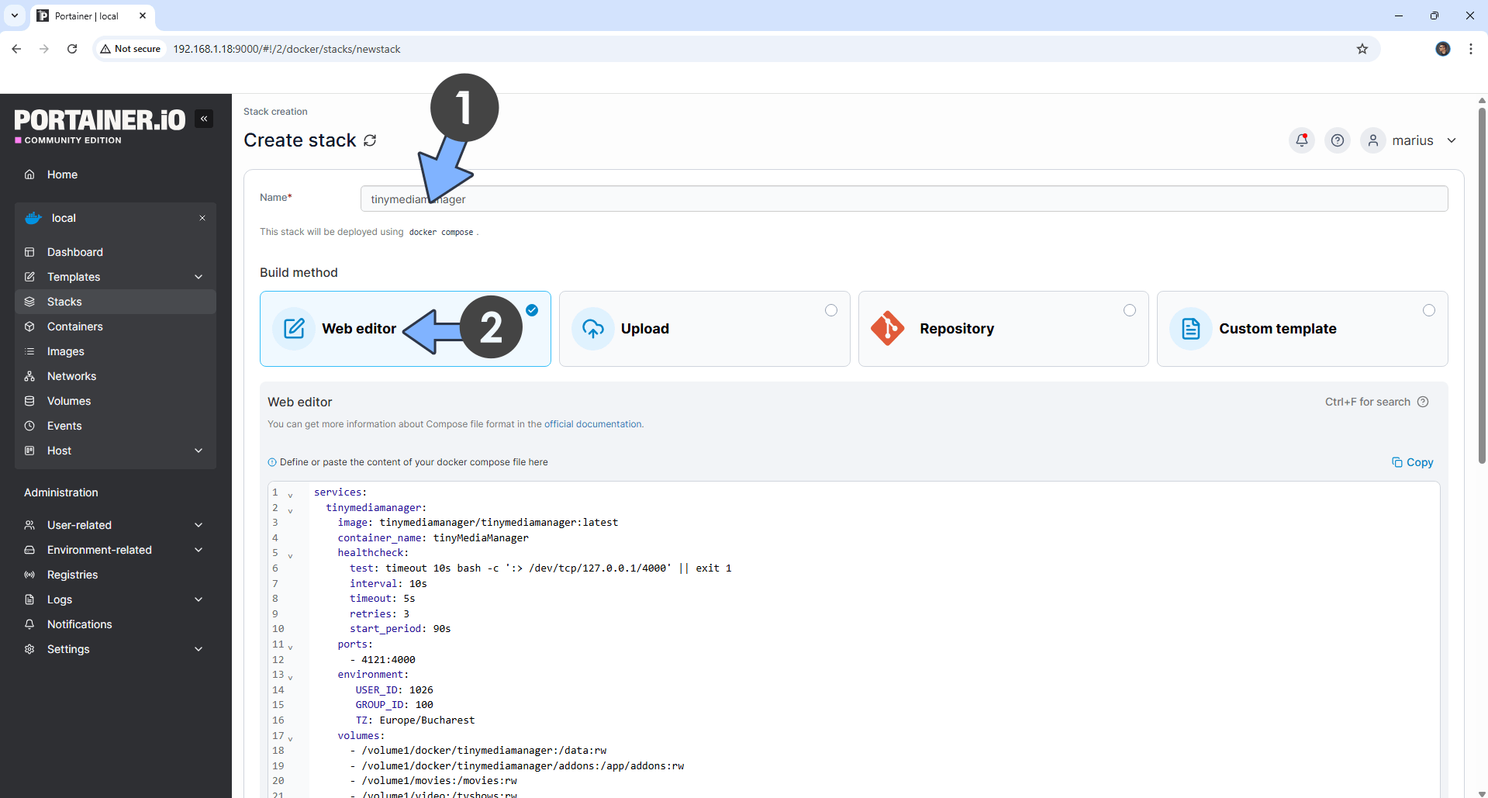
Task: Click the refresh icon beside Create stack
Action: (370, 140)
